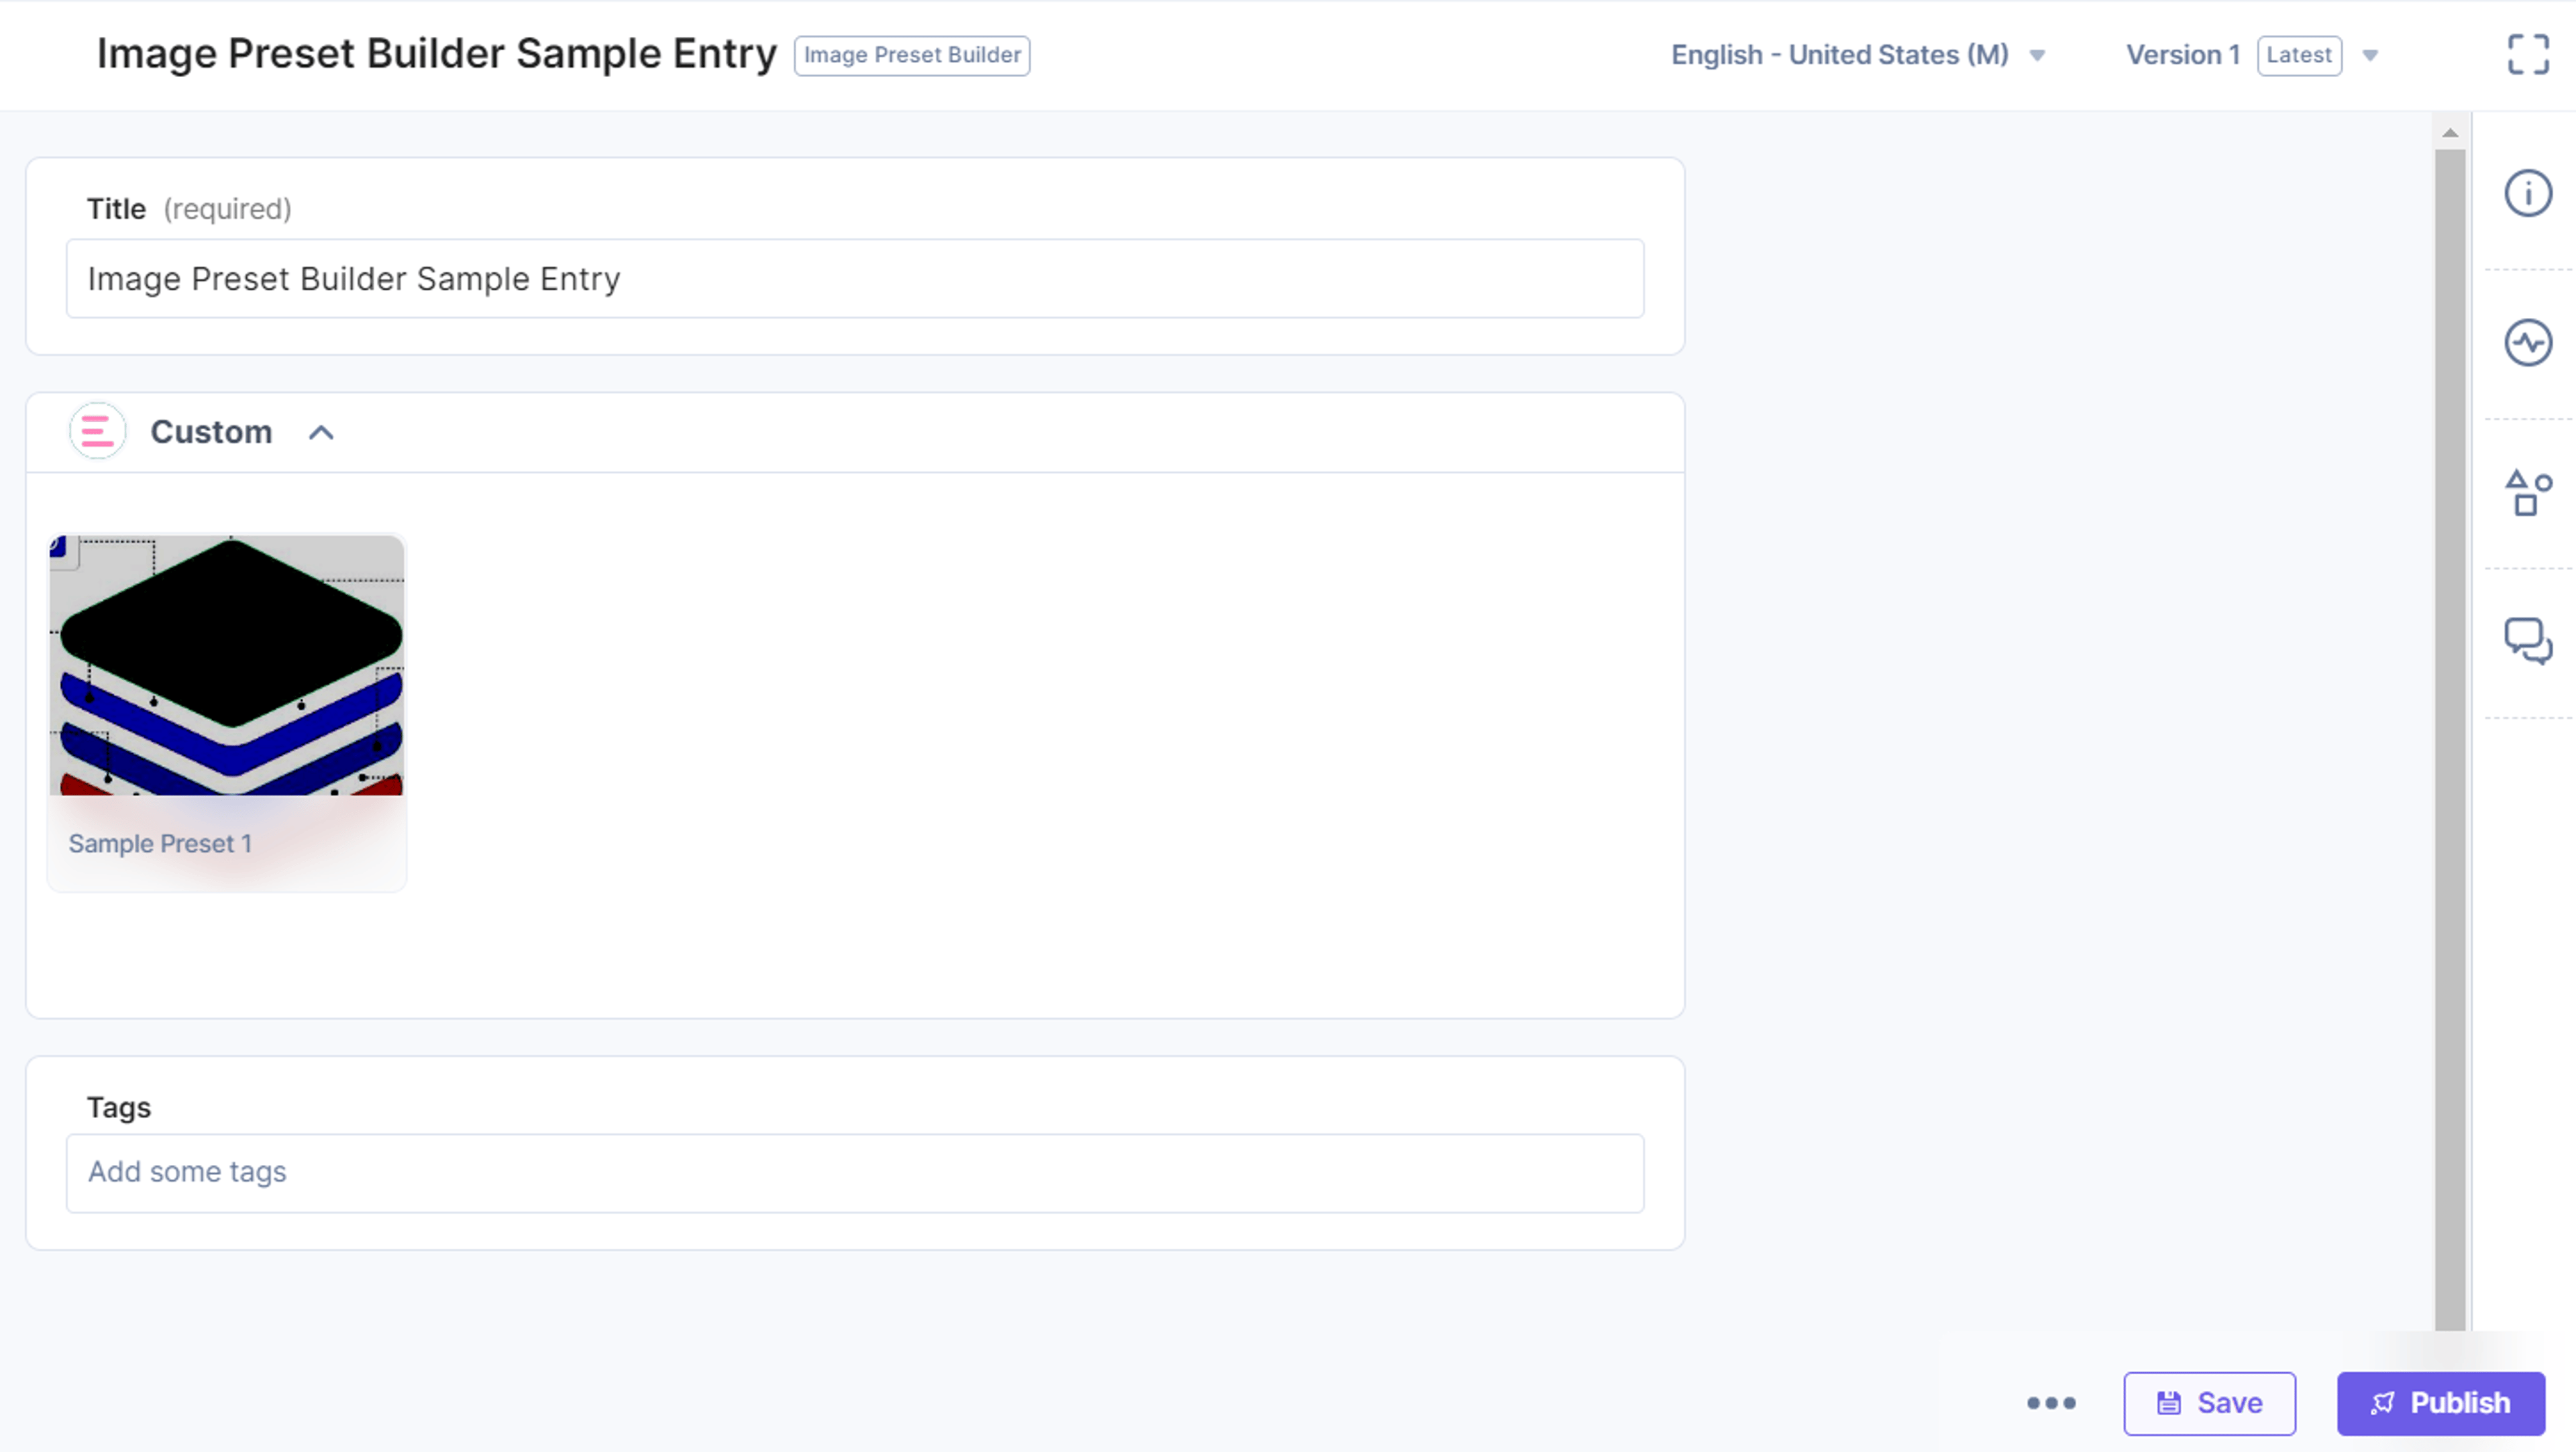Viewport: 2576px width, 1452px height.
Task: Enter fullscreen mode with corner brackets icon
Action: click(2527, 54)
